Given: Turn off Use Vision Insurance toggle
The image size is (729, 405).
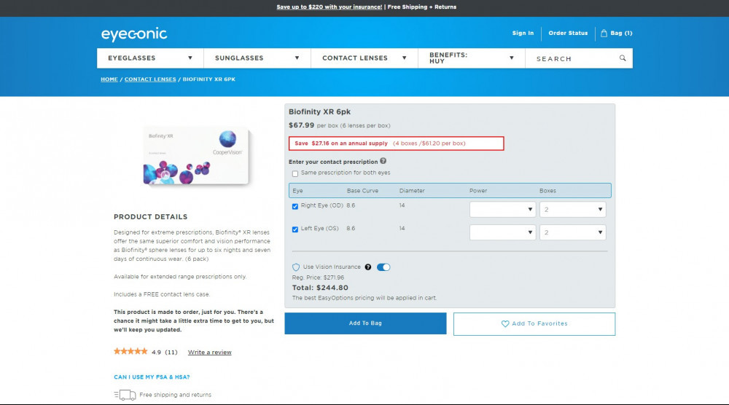Looking at the screenshot, I should tap(383, 267).
